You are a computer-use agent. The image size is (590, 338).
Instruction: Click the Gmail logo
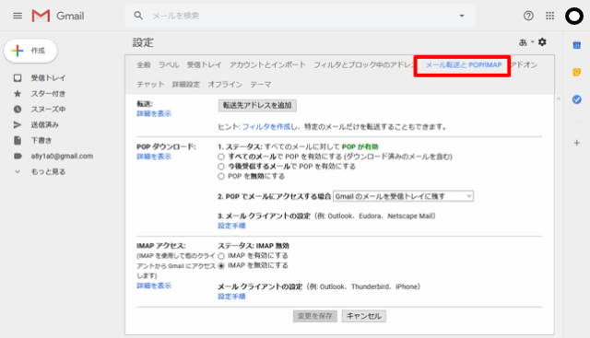pyautogui.click(x=58, y=16)
